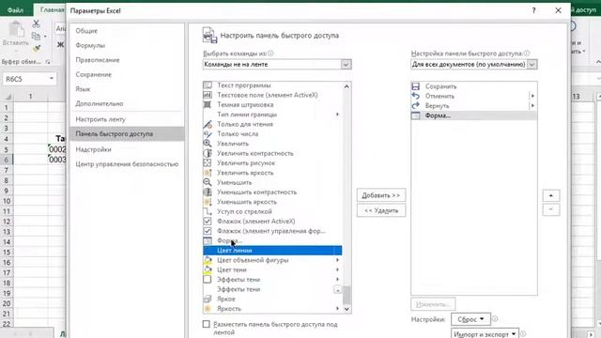Open the 'Файл' tab in Excel

click(15, 10)
